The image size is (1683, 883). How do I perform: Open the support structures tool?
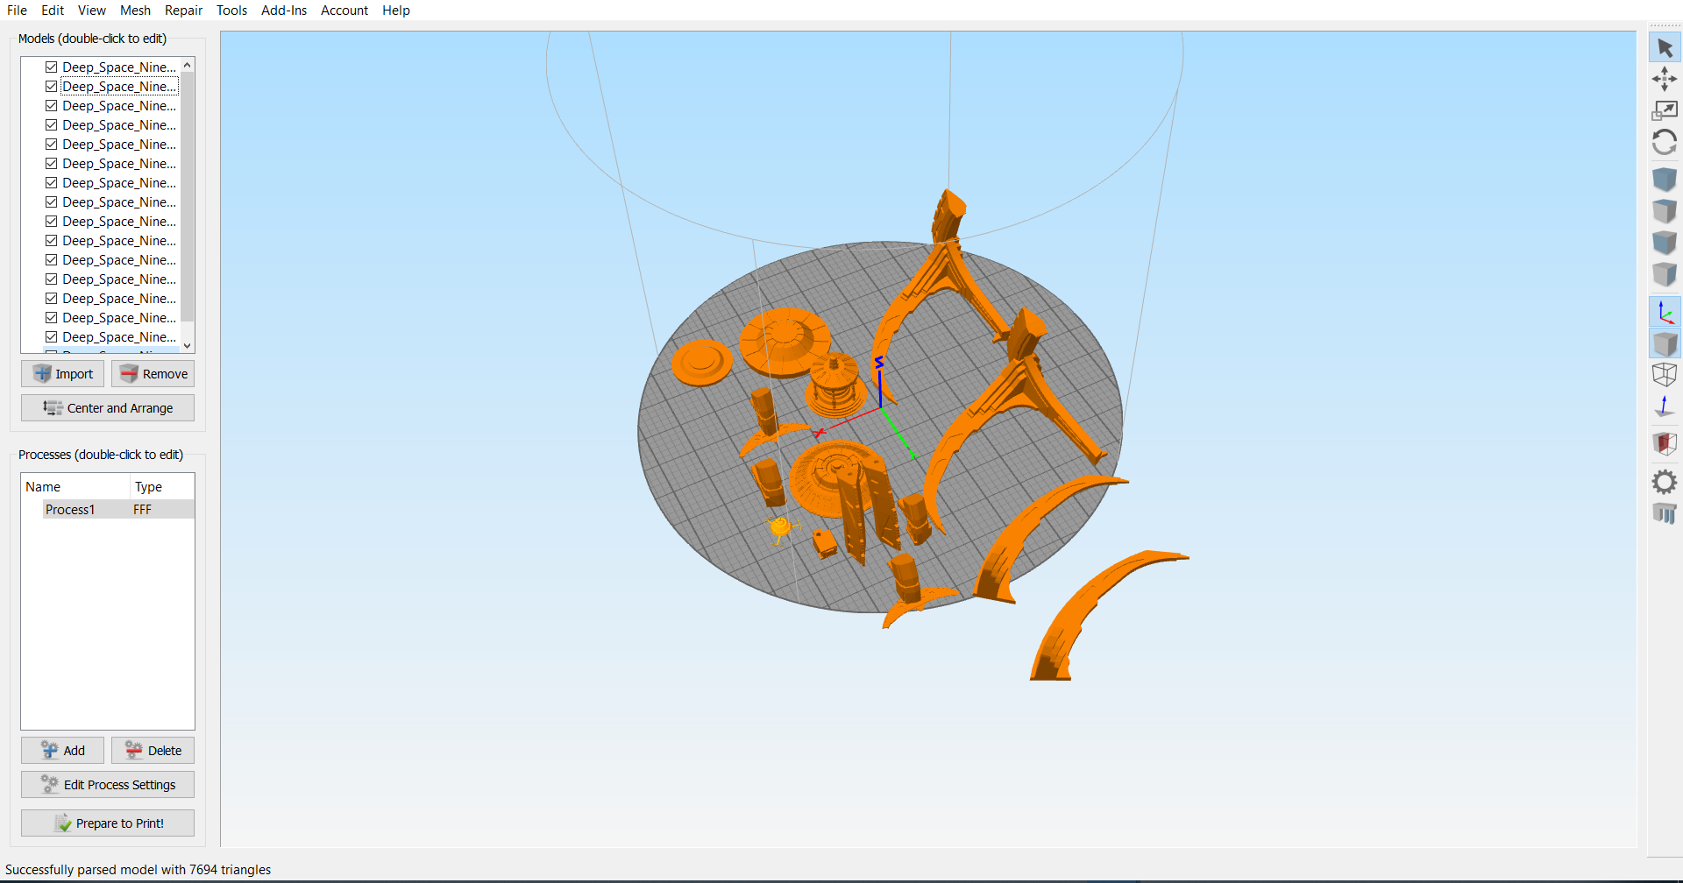tap(1665, 513)
